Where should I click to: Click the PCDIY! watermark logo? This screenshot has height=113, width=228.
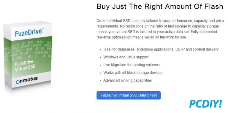point(206,104)
